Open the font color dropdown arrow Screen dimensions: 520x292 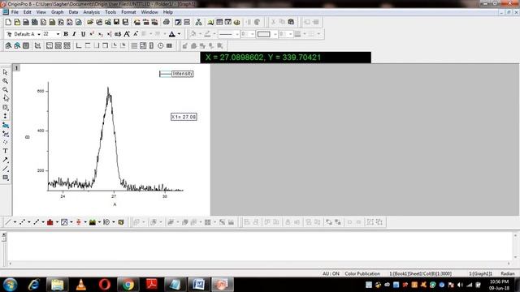point(179,34)
